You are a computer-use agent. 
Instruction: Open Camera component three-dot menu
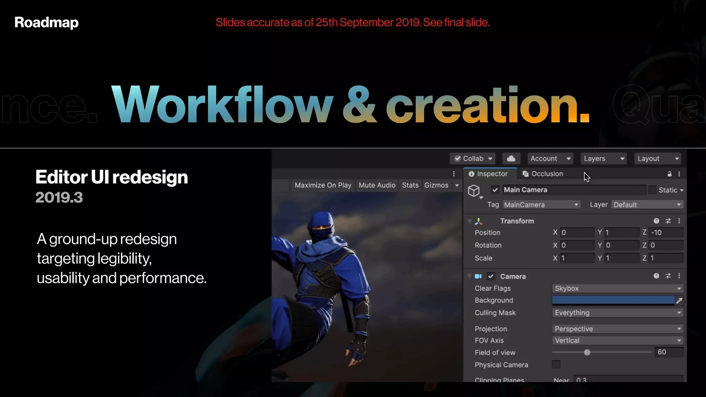click(679, 276)
